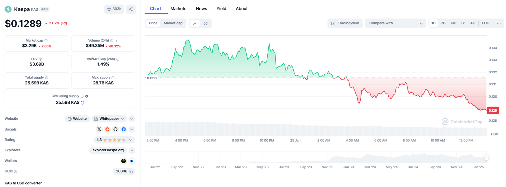
Task: Open the News tab
Action: [x=202, y=8]
